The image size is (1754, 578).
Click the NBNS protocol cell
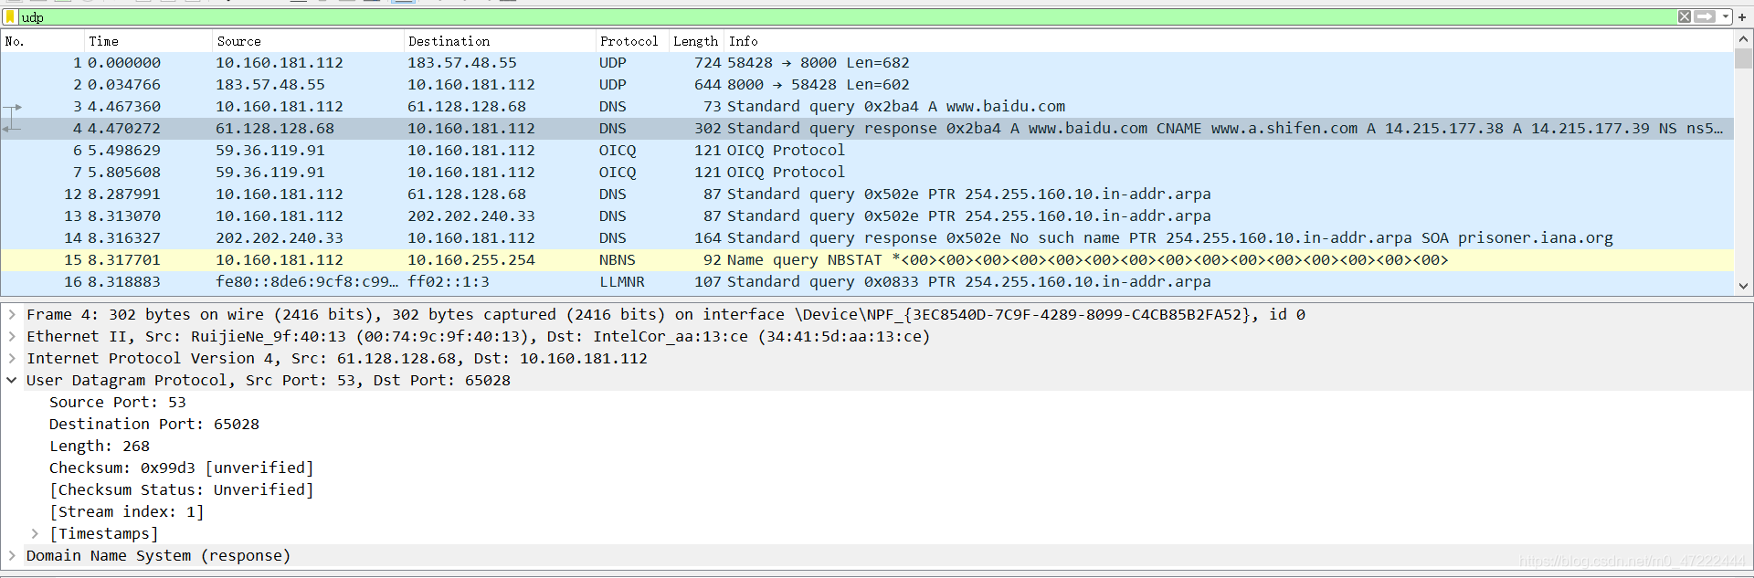click(x=618, y=260)
